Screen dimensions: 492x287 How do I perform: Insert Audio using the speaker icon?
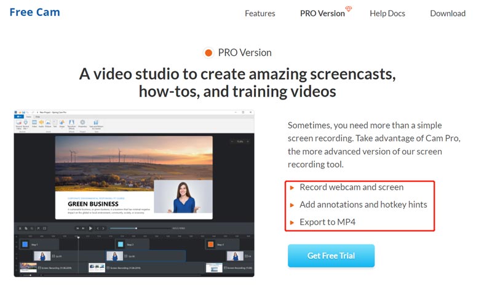41,124
